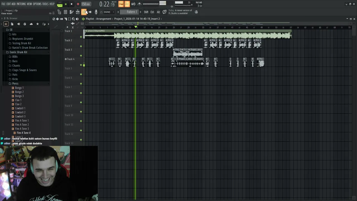
Task: Open the browser speaker sounds tab icon
Action: tap(18, 24)
